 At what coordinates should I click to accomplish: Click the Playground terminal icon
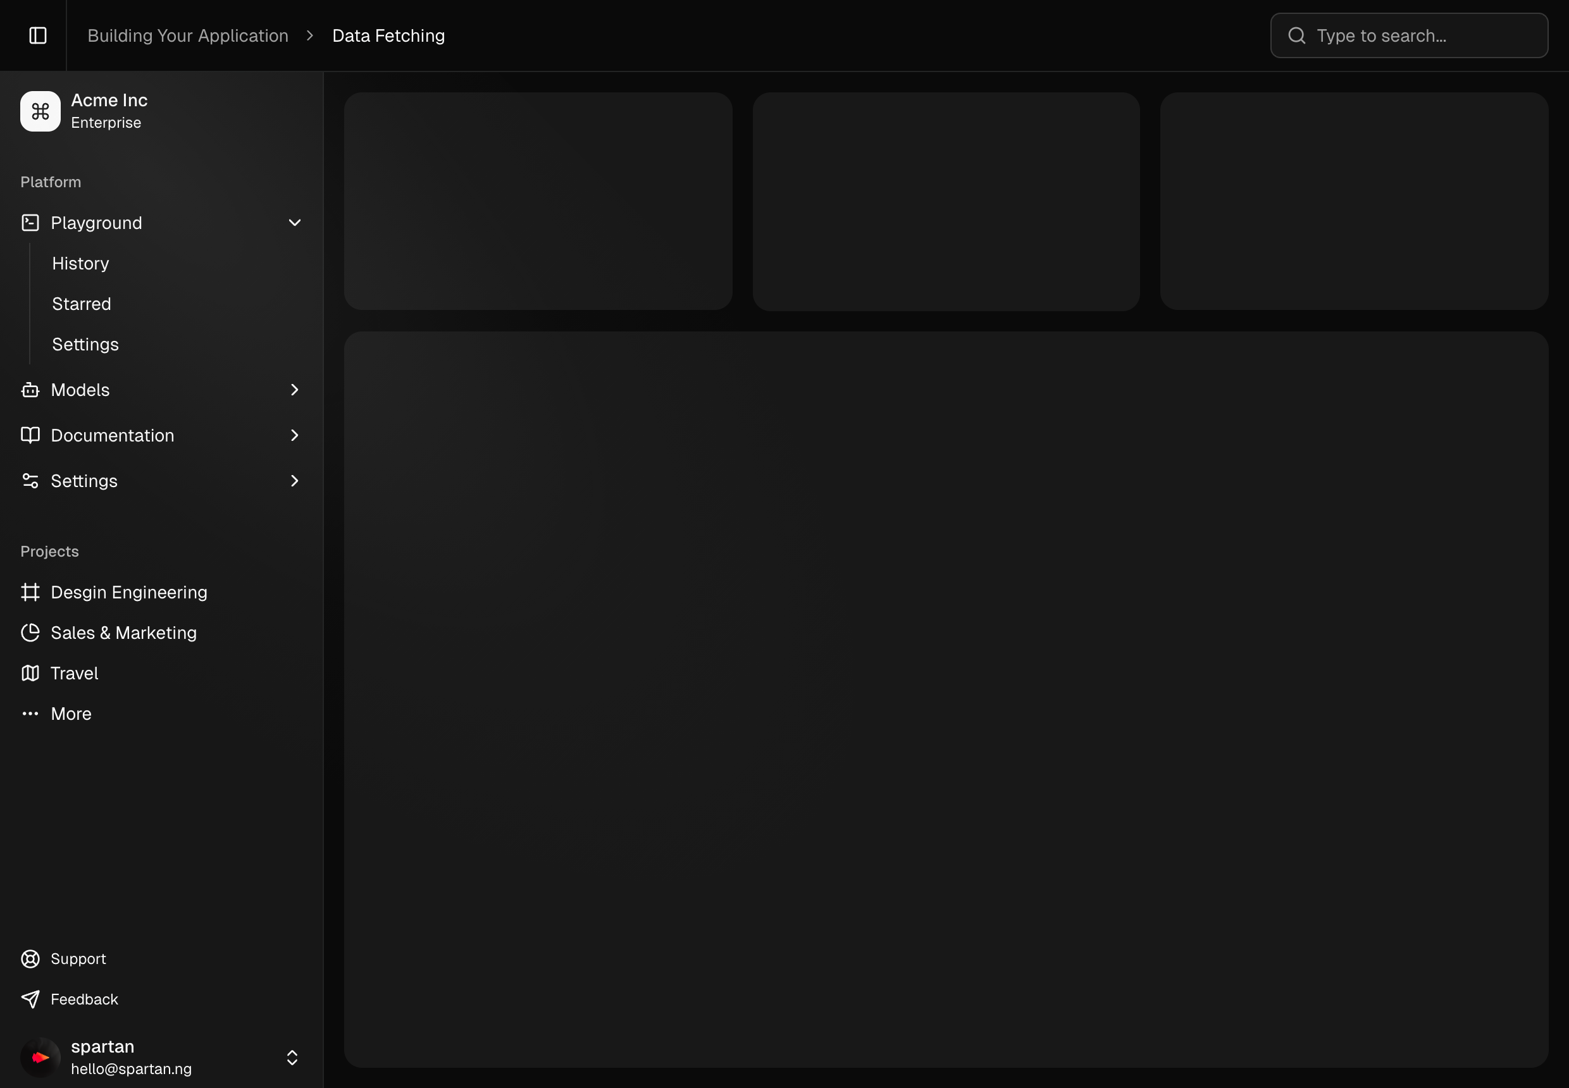31,222
